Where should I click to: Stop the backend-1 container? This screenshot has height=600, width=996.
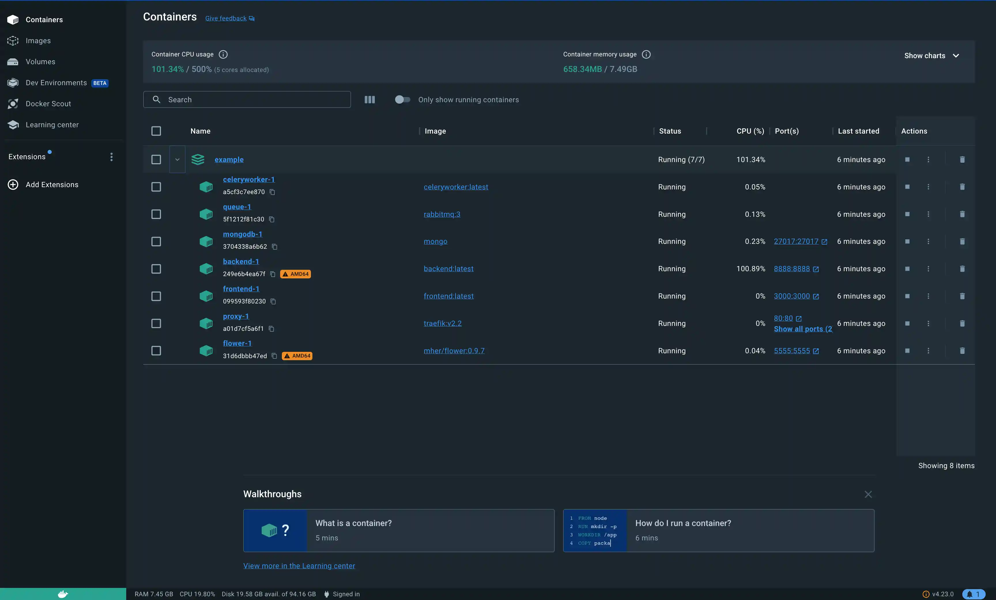[907, 269]
